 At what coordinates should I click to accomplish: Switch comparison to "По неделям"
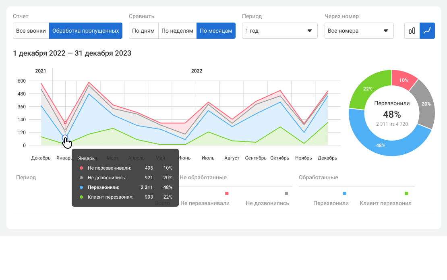coord(177,31)
